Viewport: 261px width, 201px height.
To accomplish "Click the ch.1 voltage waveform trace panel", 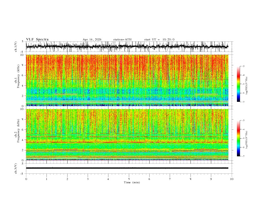I will [x=127, y=47].
